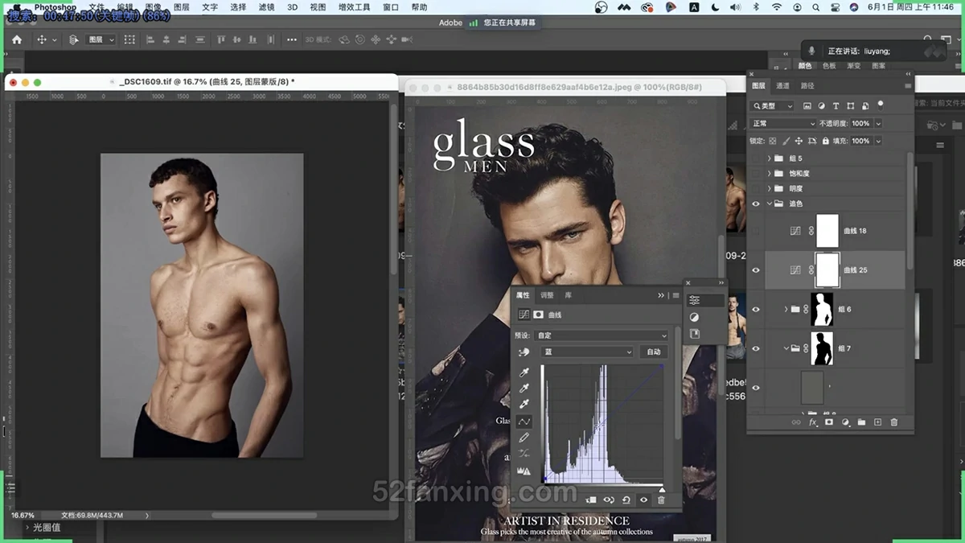
Task: Reset curves adjustment to defaults
Action: pos(626,500)
